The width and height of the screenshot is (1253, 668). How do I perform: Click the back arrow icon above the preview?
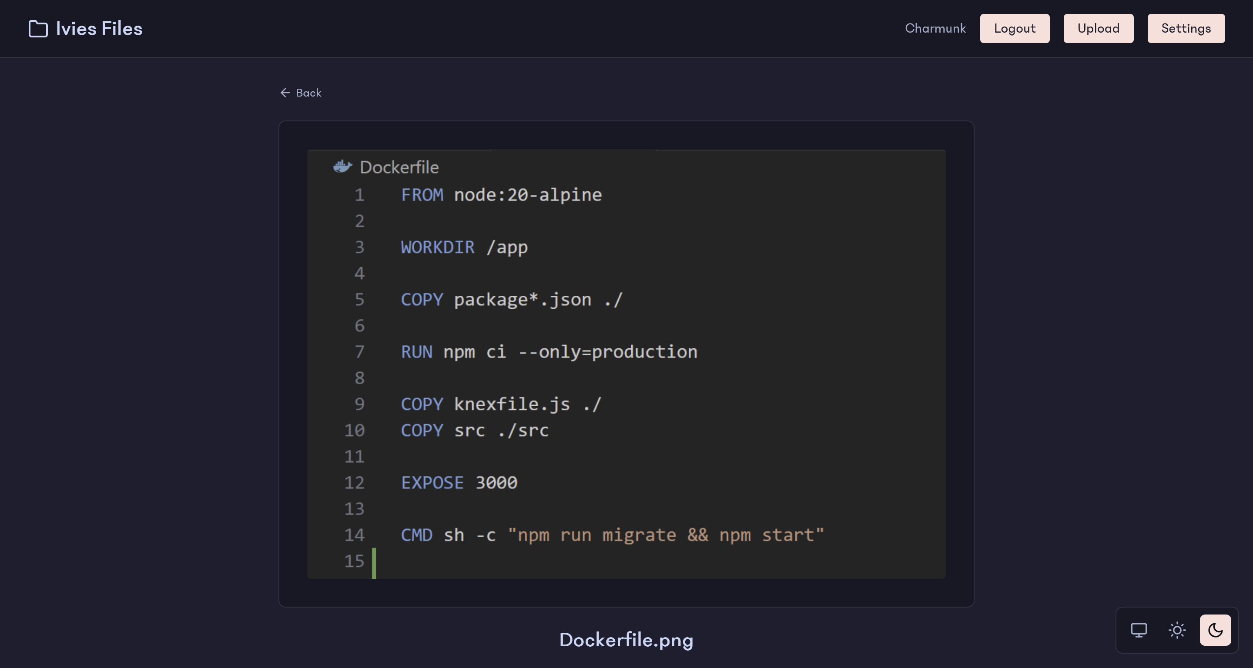point(285,93)
